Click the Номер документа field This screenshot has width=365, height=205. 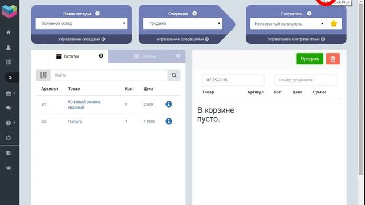[x=306, y=80]
